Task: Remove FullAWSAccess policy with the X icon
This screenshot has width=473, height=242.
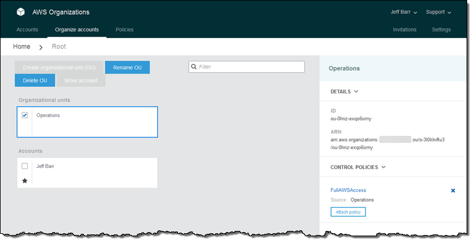Action: [x=453, y=191]
